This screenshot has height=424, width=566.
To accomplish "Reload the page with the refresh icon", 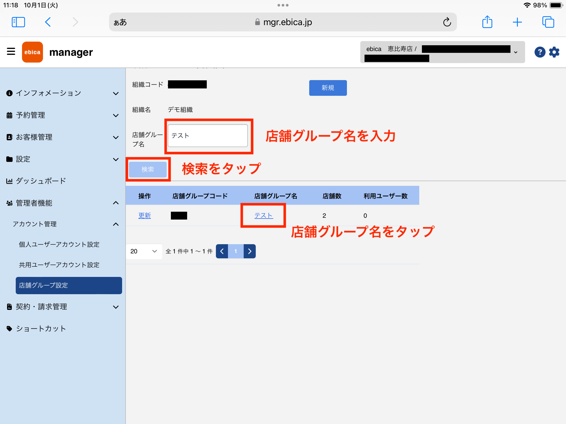I will click(x=447, y=22).
